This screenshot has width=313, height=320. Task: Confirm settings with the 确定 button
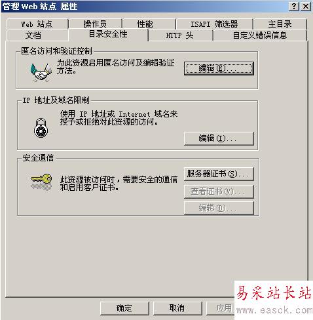tap(124, 308)
